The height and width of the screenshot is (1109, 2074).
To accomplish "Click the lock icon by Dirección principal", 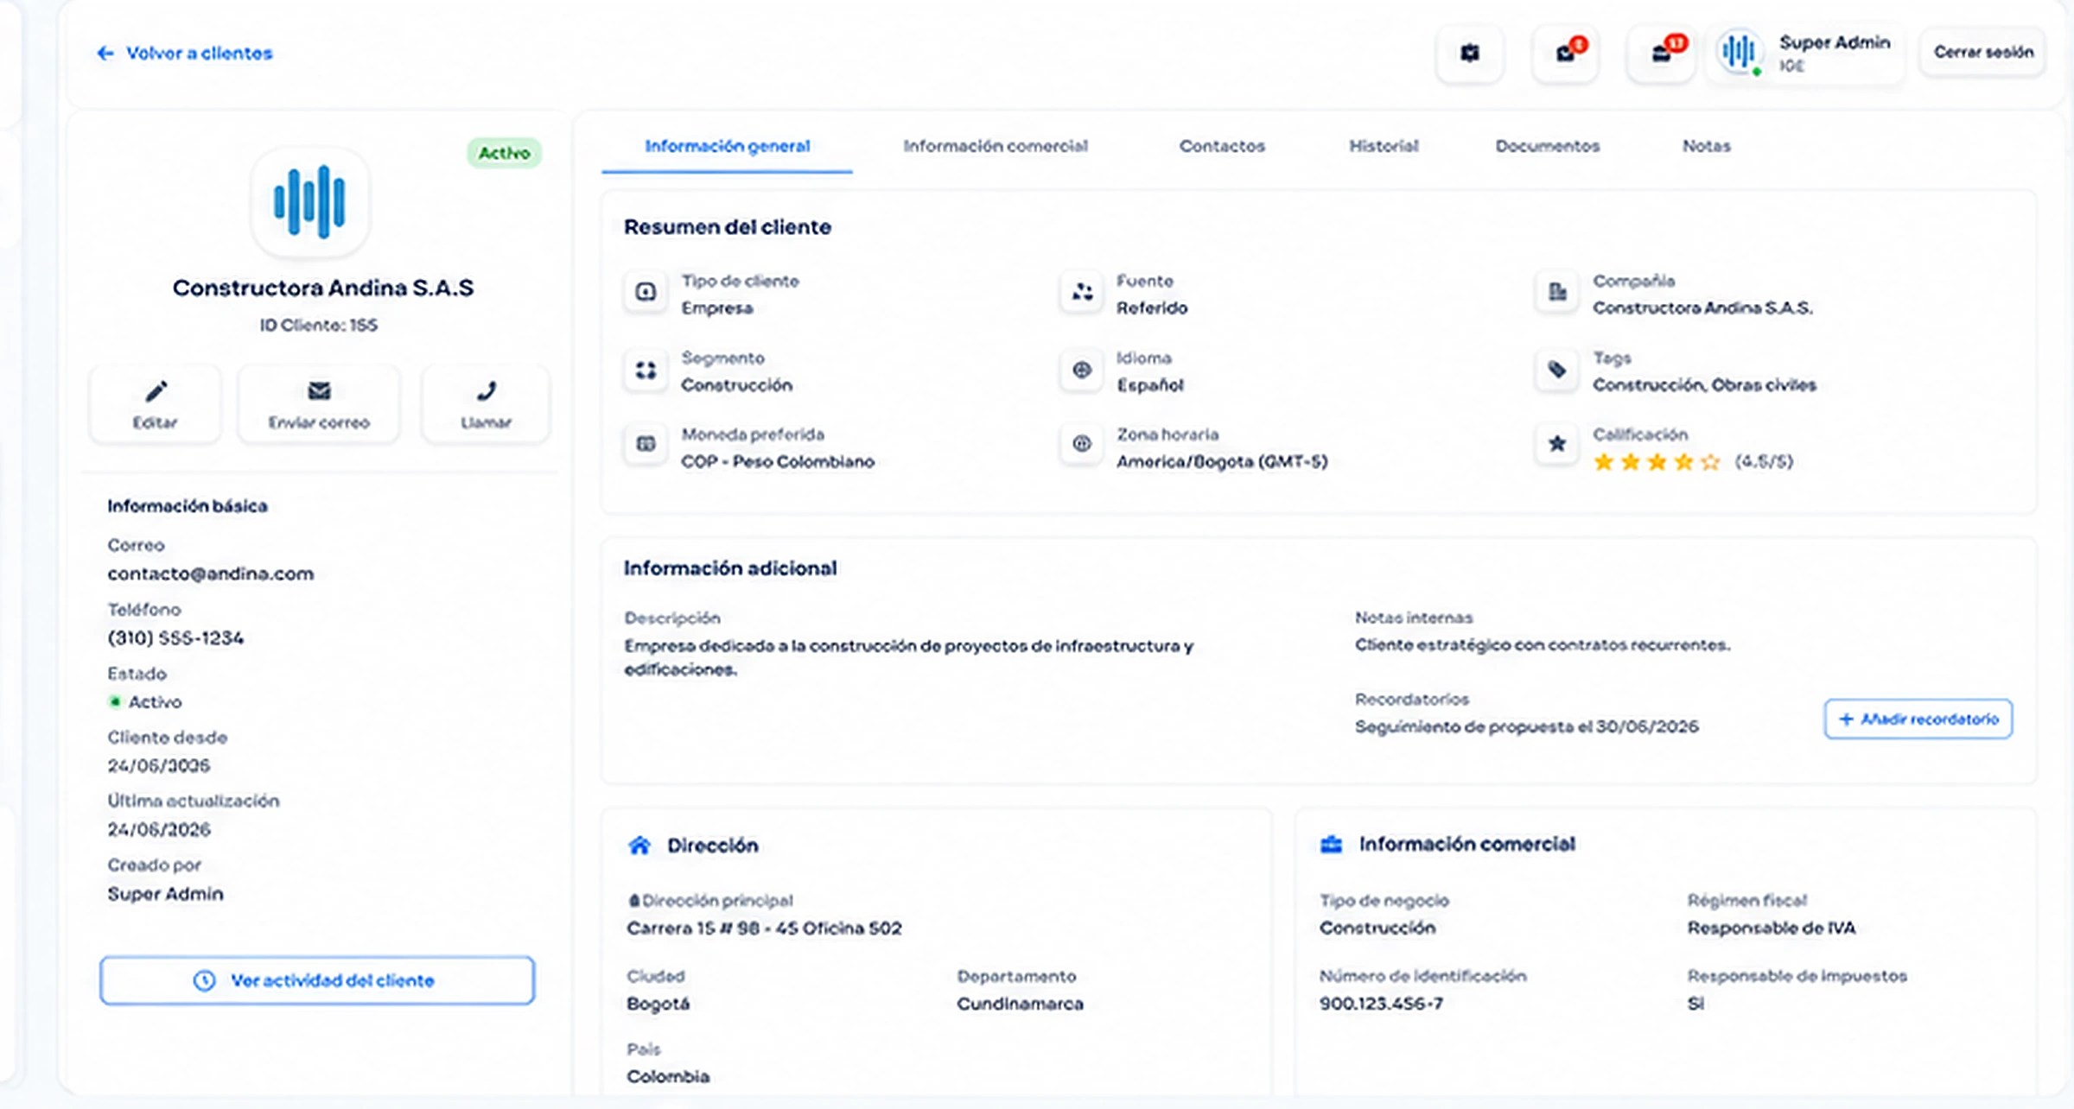I will (633, 901).
